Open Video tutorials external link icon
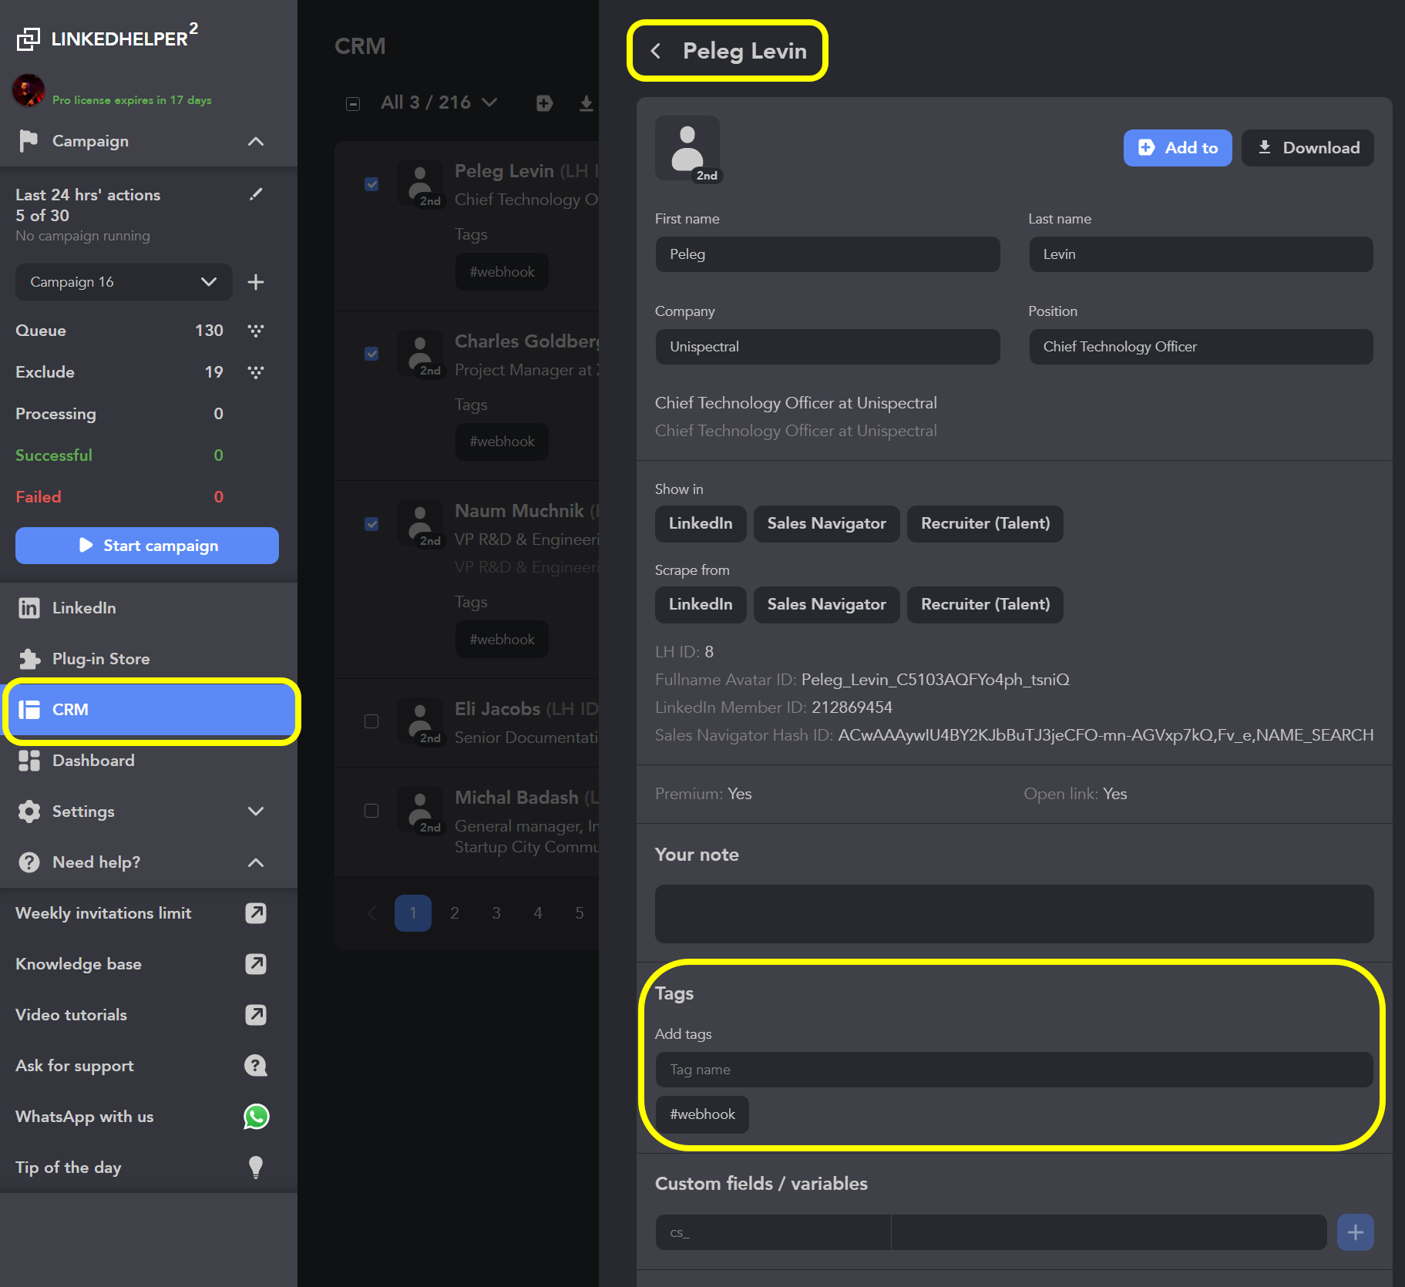 (256, 1015)
